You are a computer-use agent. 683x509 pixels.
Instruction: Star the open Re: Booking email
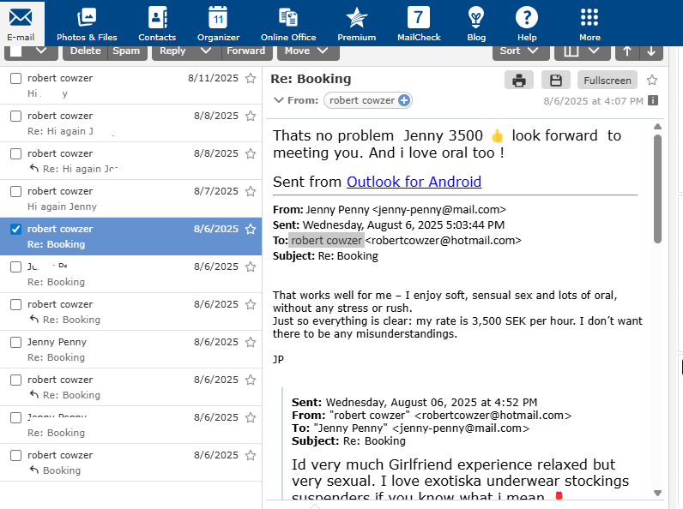[652, 81]
